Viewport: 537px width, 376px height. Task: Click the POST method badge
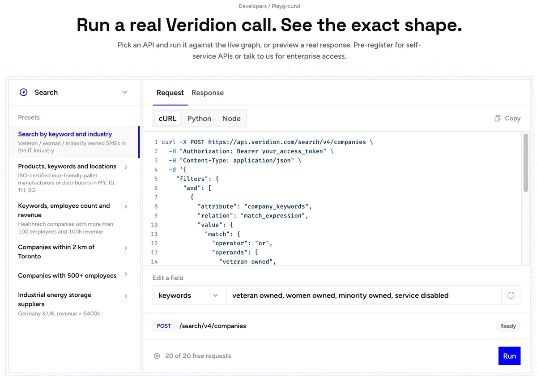click(x=164, y=326)
